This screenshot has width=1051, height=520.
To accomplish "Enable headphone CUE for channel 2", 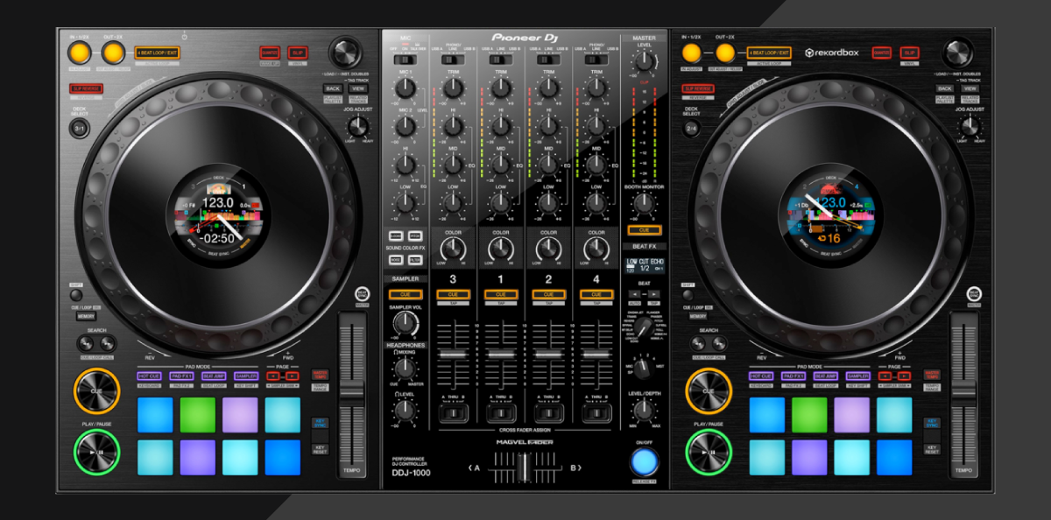I will click(x=549, y=295).
